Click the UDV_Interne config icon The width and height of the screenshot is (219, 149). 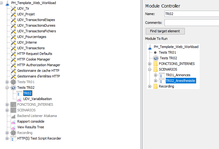pyautogui.click(x=13, y=42)
